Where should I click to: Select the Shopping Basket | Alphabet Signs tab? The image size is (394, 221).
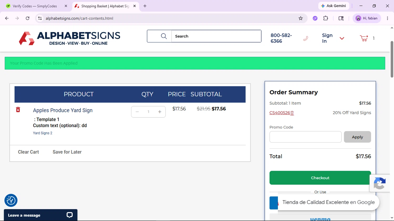[105, 6]
